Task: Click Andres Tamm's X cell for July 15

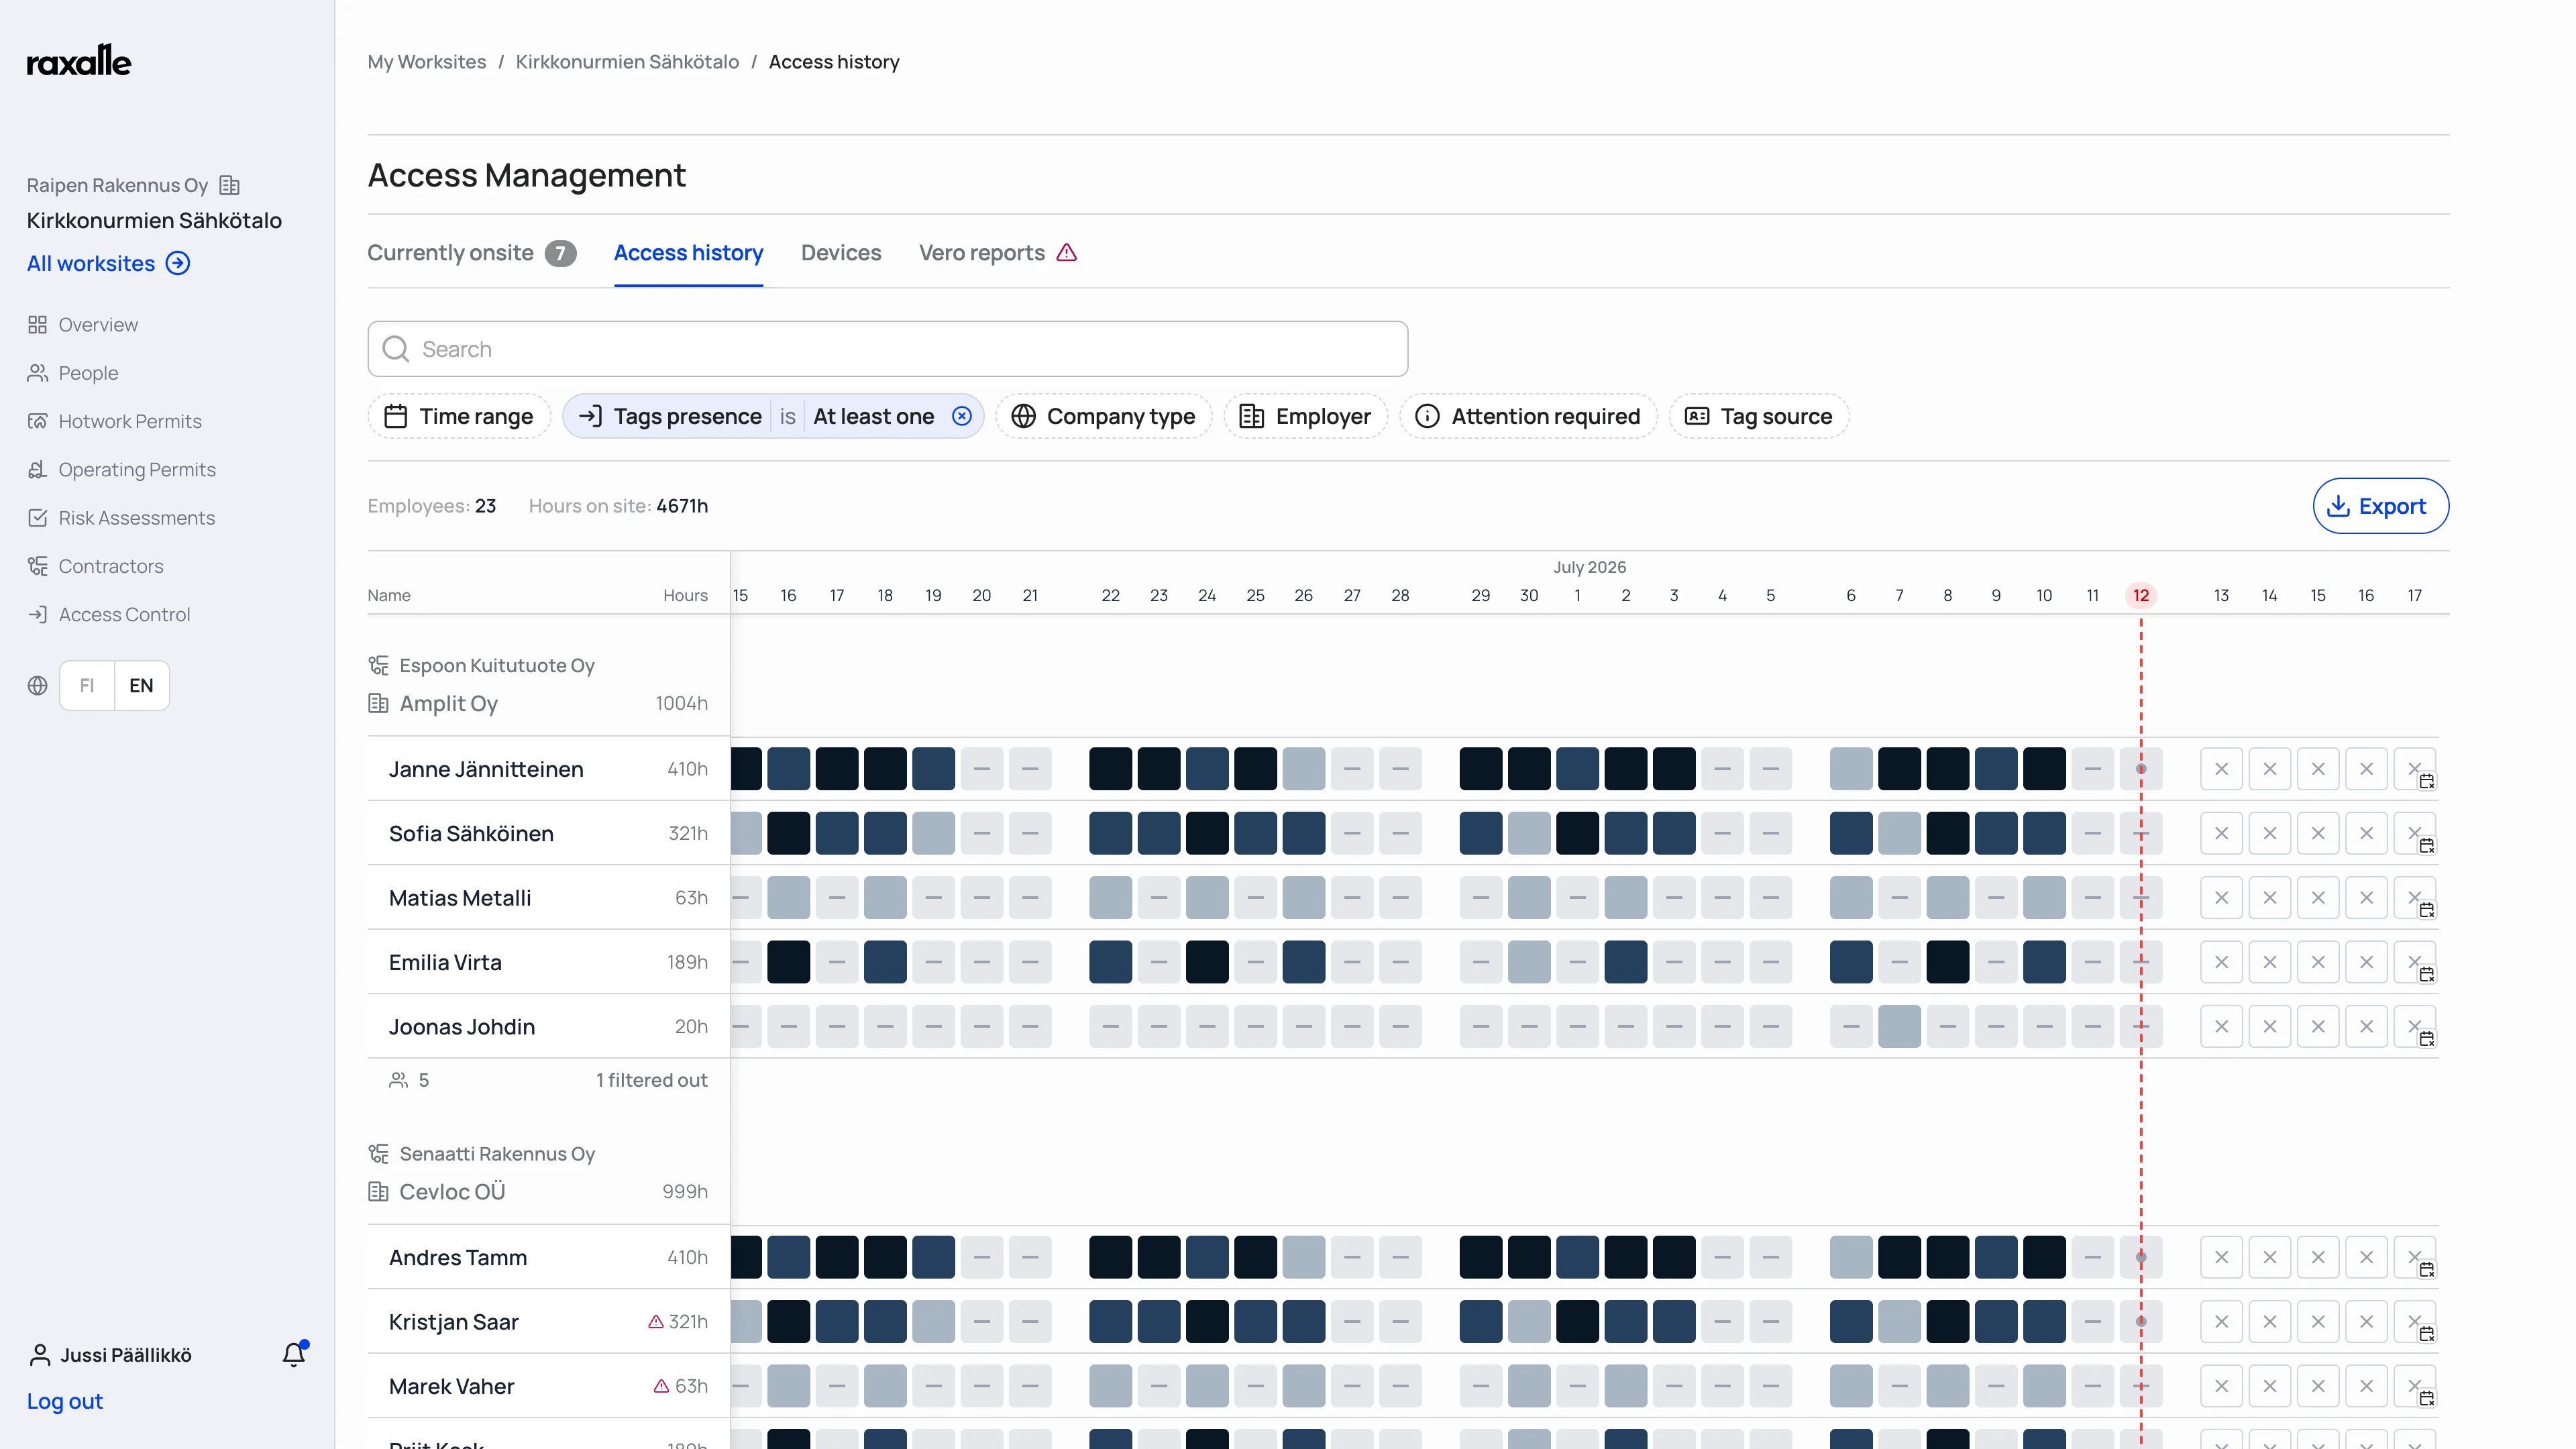Action: (2317, 1257)
